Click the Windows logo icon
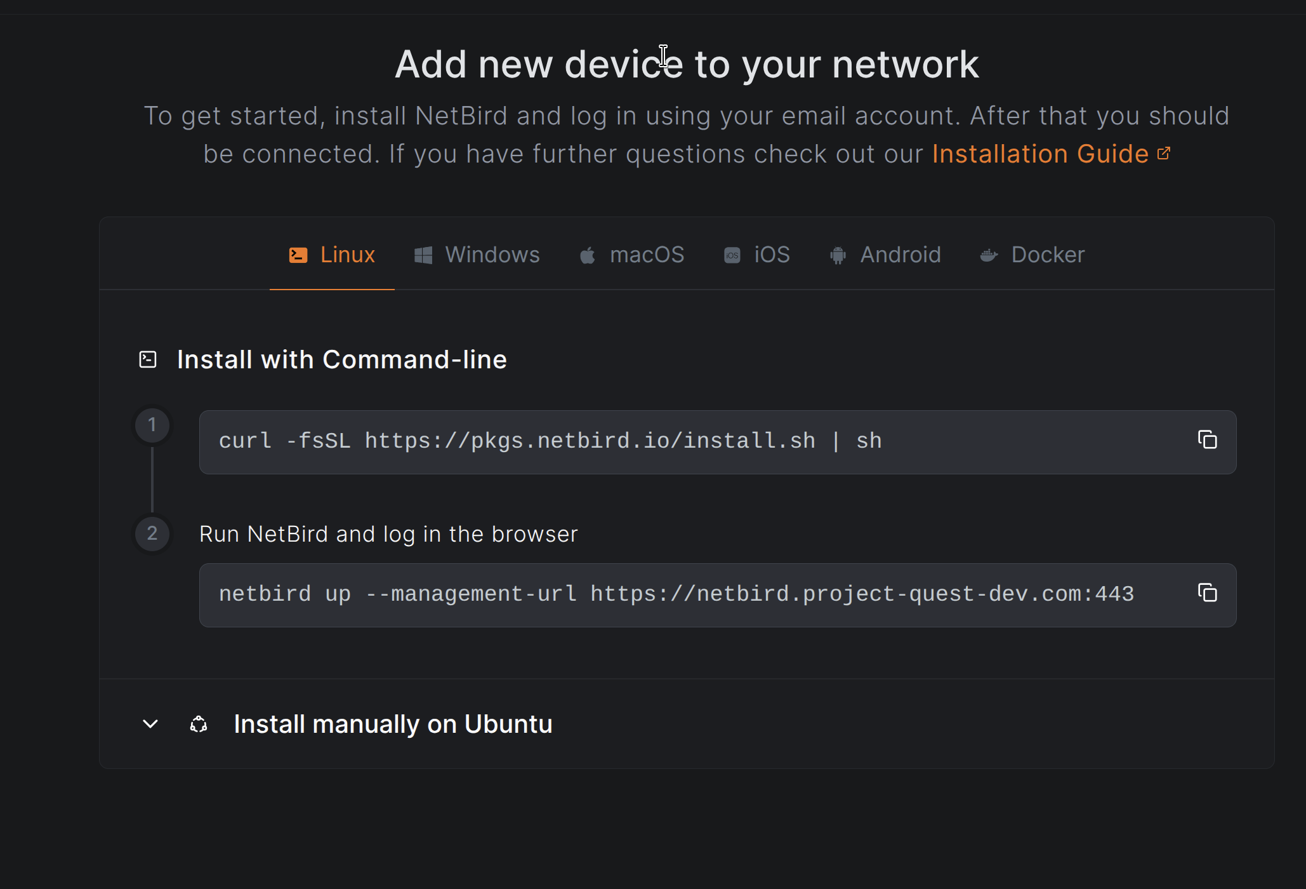The height and width of the screenshot is (889, 1306). click(x=424, y=254)
